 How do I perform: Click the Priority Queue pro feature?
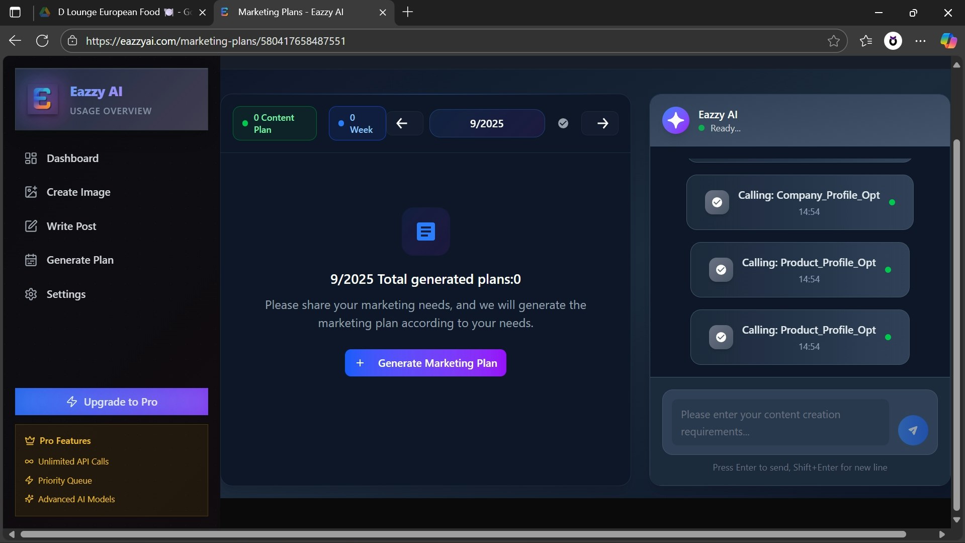click(x=58, y=481)
